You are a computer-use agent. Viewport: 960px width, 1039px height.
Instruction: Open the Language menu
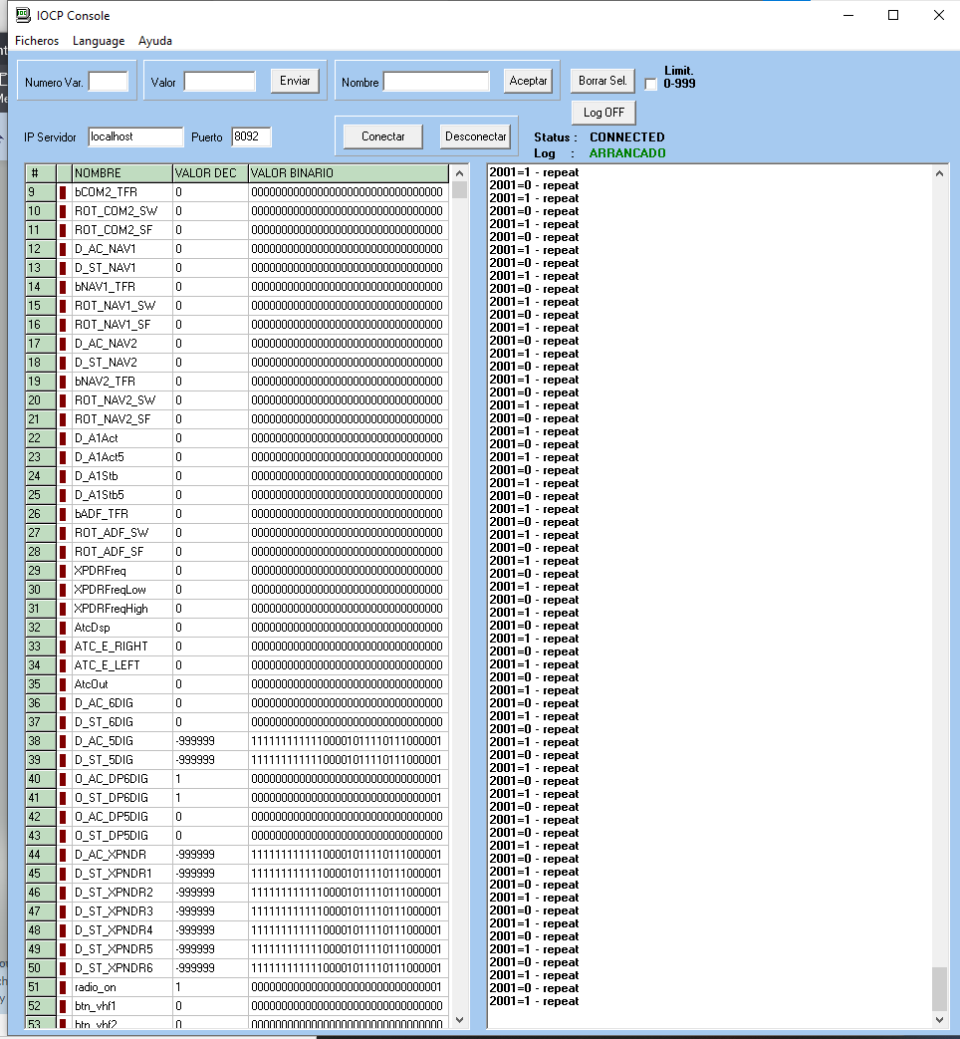pos(99,41)
